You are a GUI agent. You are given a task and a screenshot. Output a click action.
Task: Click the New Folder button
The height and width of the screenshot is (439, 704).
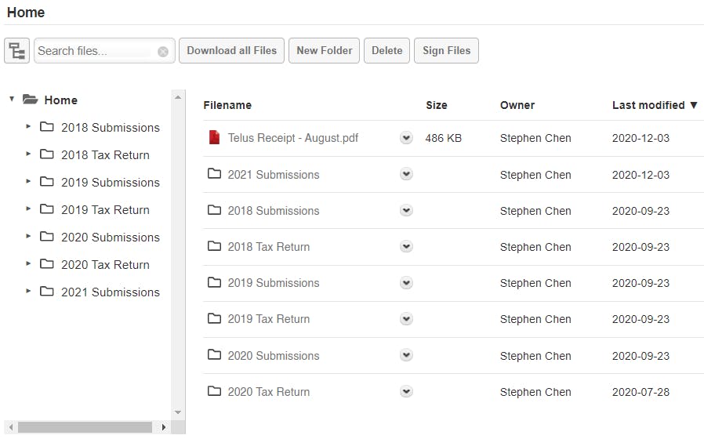point(325,51)
